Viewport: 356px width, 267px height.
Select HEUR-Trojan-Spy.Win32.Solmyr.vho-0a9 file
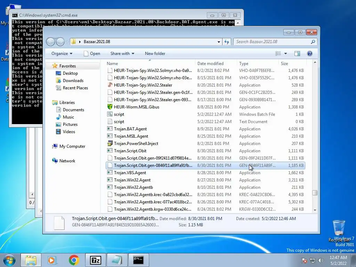(x=205, y=70)
